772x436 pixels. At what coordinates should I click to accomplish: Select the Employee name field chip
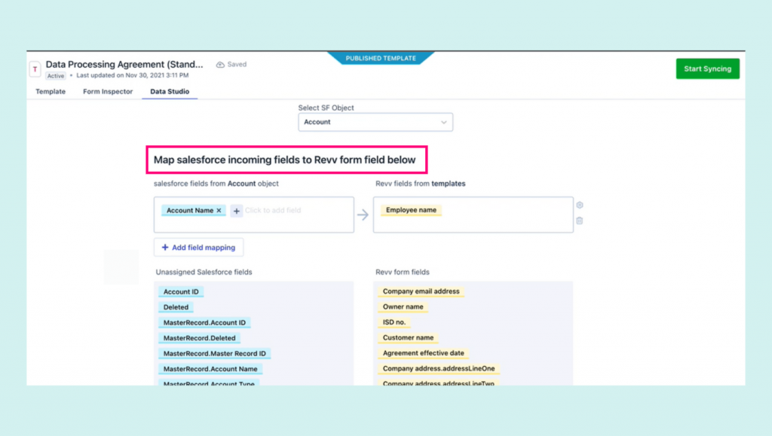coord(411,210)
